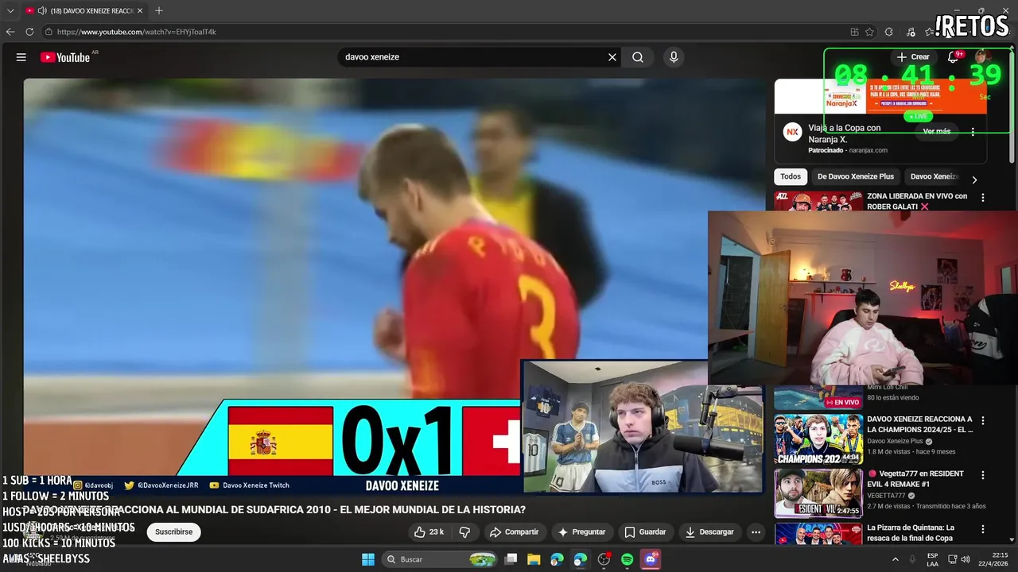Click the browser address bar URL
The height and width of the screenshot is (572, 1018).
pos(137,32)
